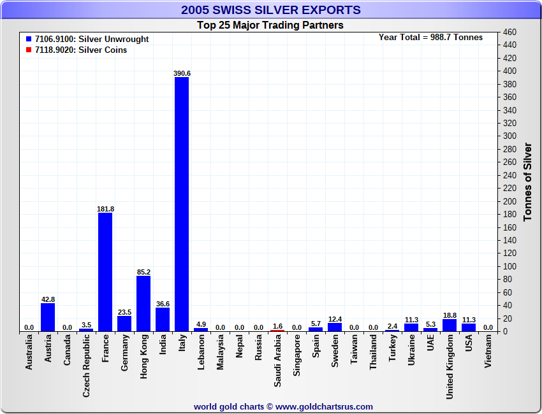Click the 'Thailand' x-axis label
Viewport: 542px width, 414px height.
(373, 352)
